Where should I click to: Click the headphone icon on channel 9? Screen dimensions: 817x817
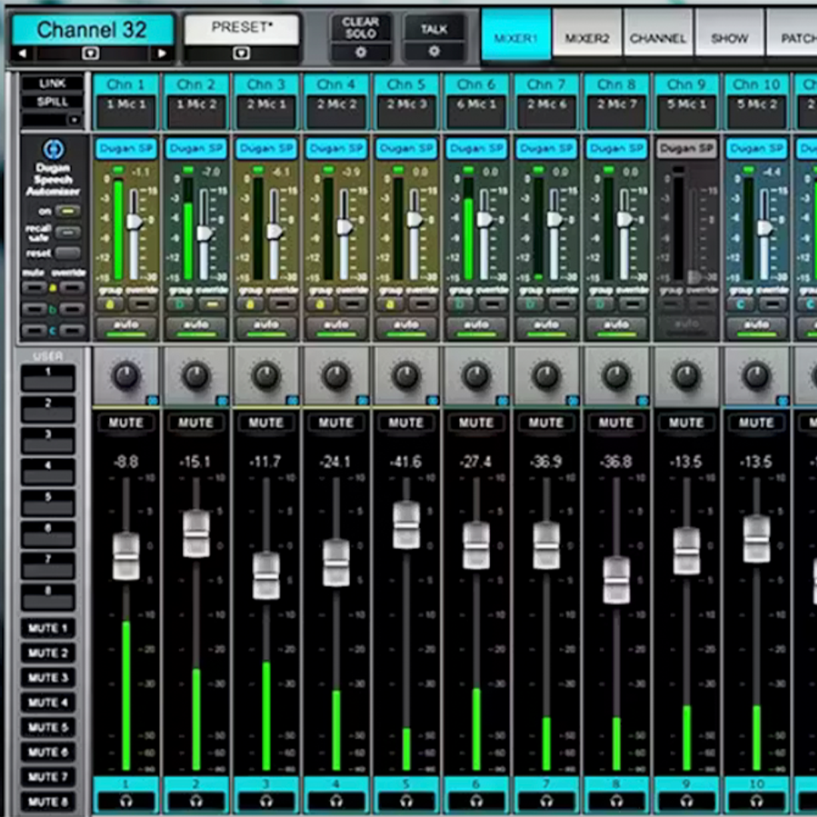[686, 801]
